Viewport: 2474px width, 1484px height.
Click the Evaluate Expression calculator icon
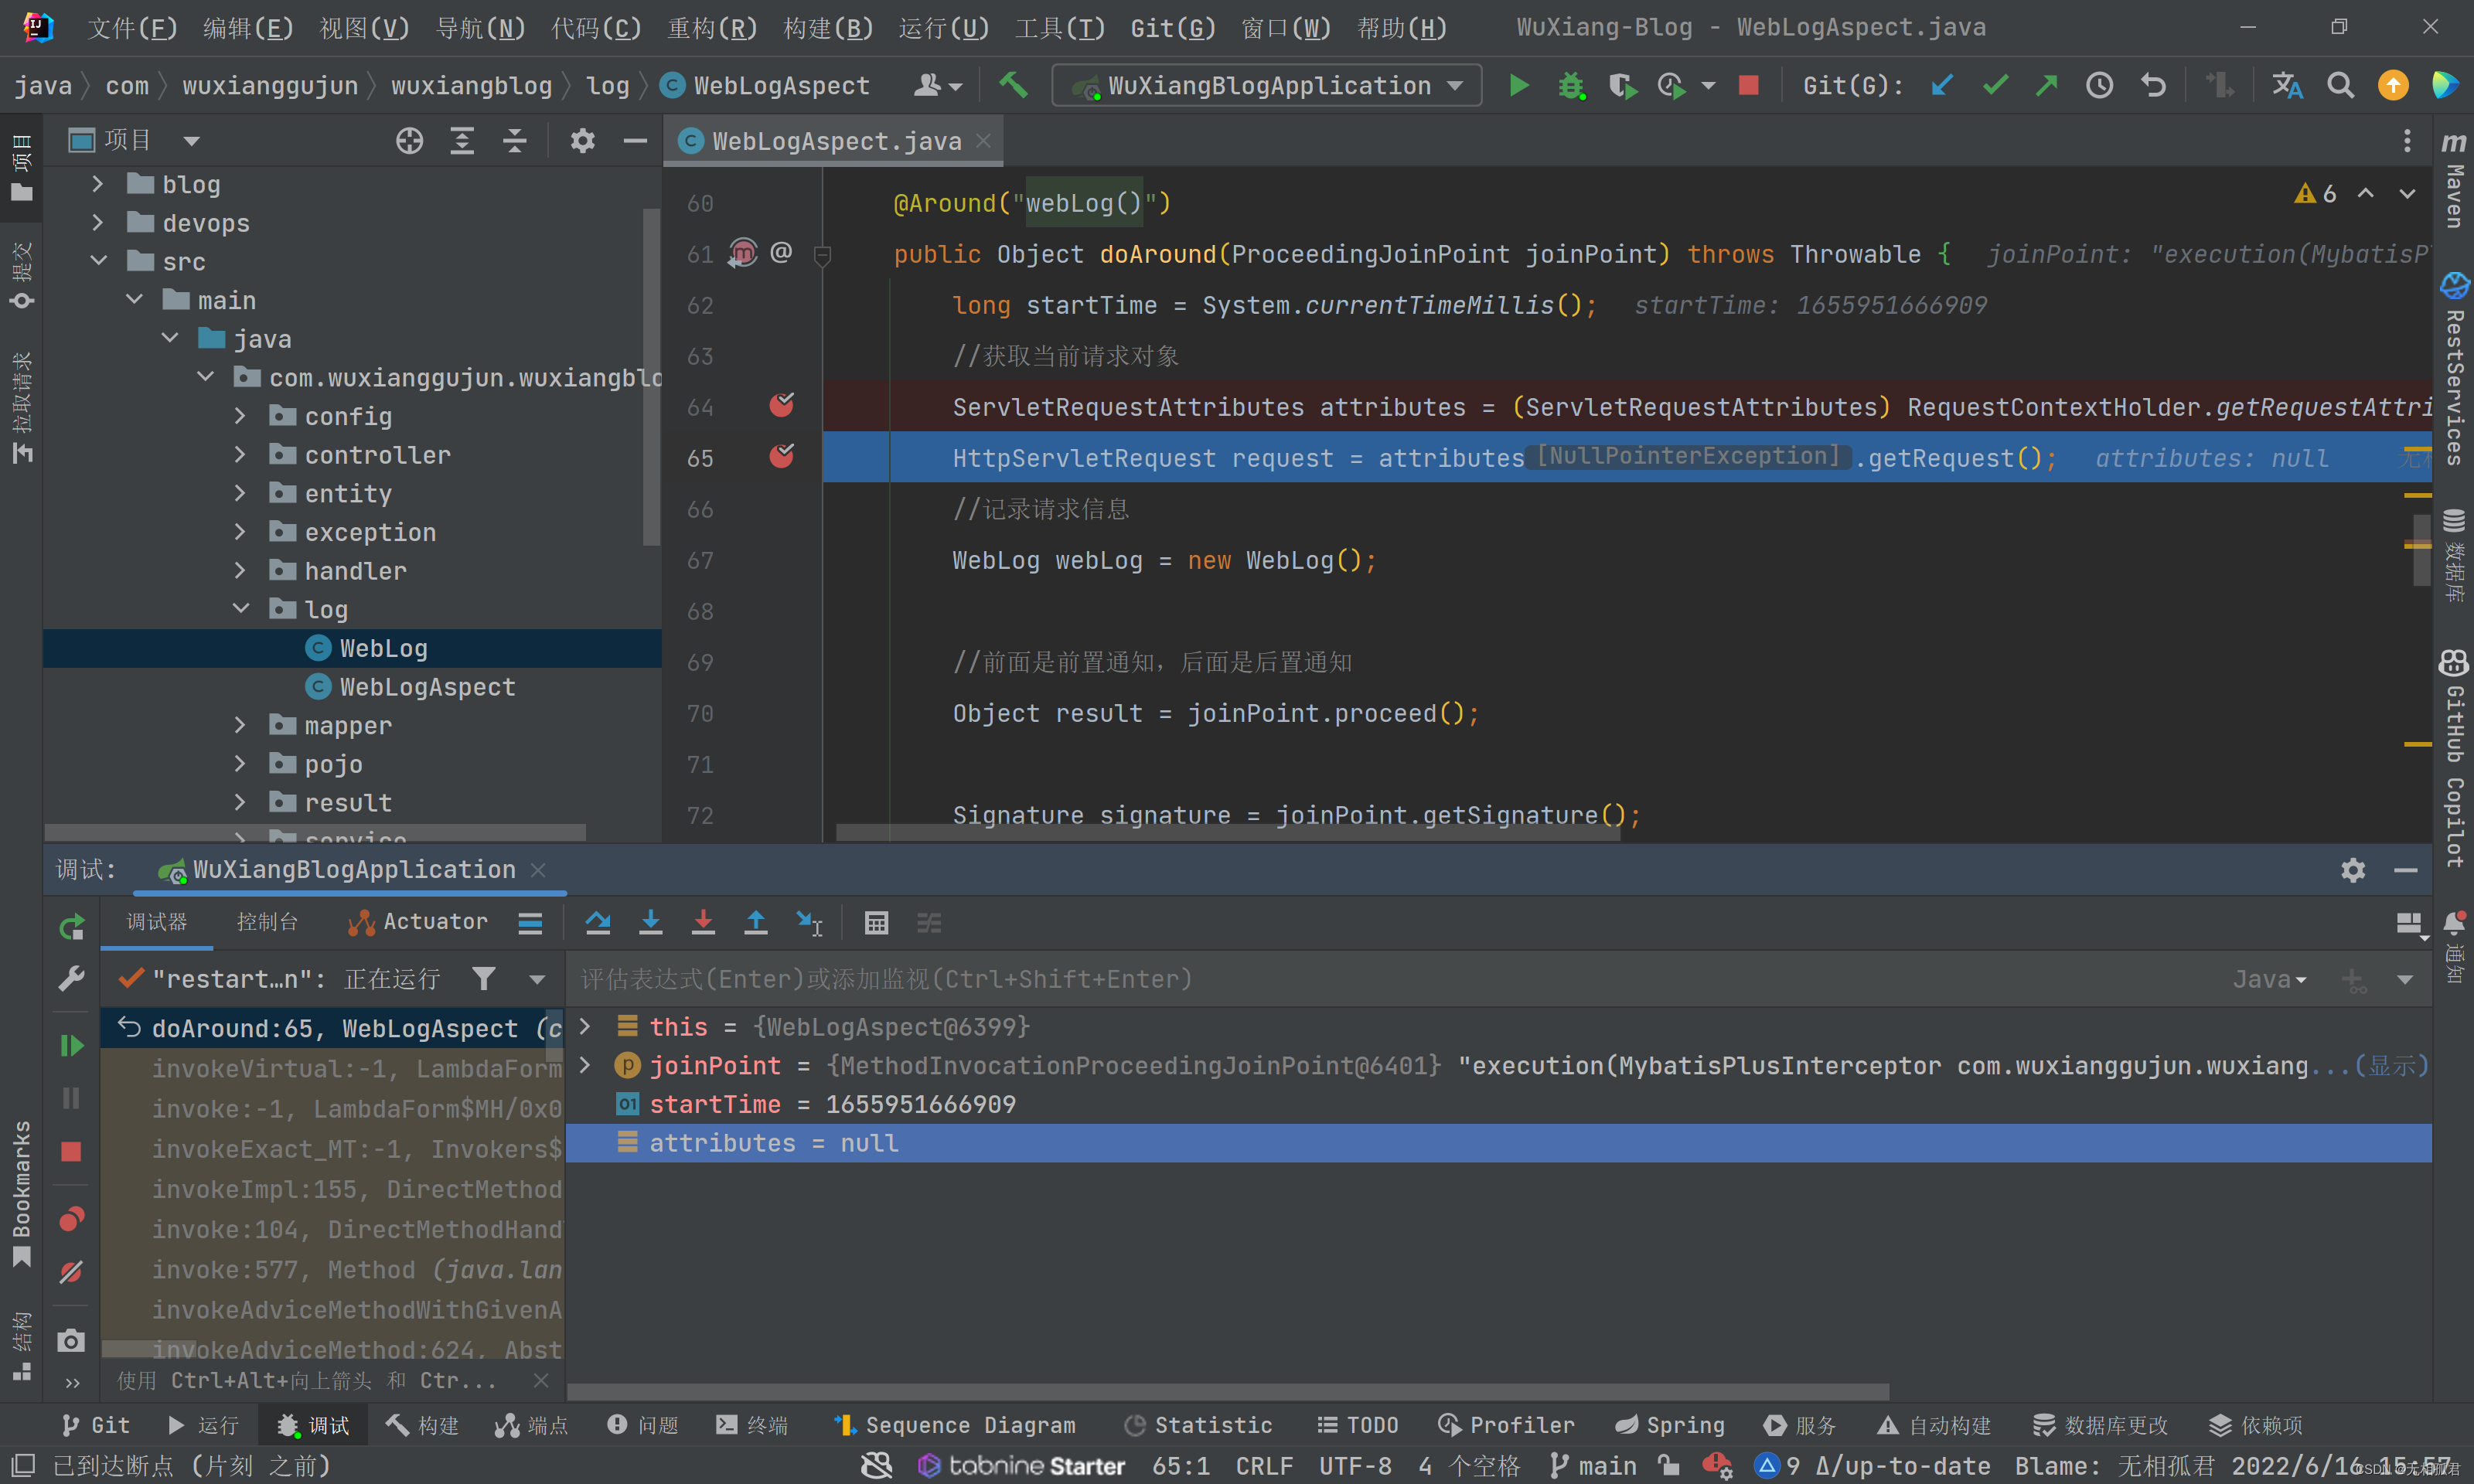point(876,923)
